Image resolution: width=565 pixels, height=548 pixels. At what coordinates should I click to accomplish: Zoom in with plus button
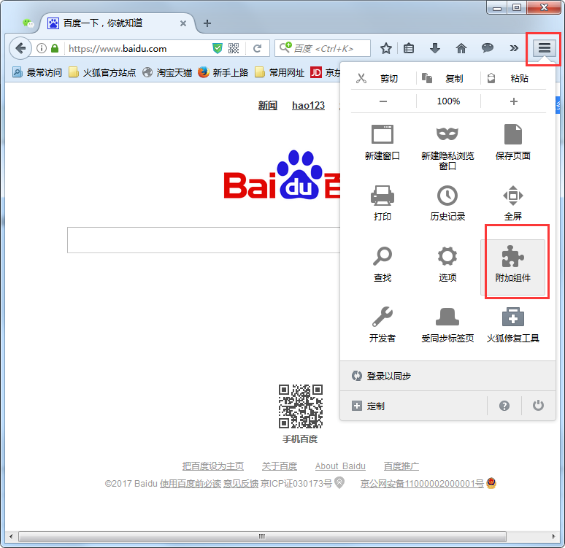(x=514, y=101)
